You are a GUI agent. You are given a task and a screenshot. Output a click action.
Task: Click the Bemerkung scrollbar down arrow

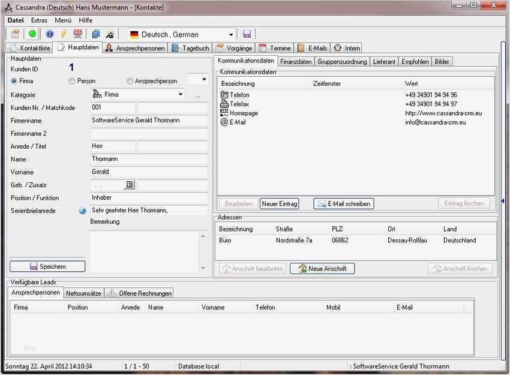(203, 268)
